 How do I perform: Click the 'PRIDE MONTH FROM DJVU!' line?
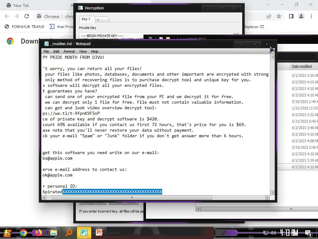[x=73, y=57]
